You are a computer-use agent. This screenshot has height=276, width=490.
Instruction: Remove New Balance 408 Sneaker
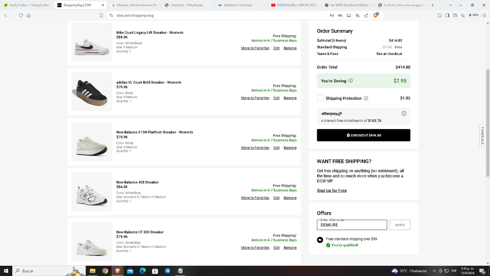click(x=290, y=198)
